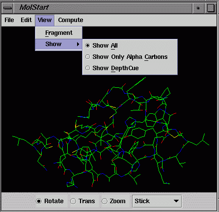Image resolution: width=219 pixels, height=212 pixels.
Task: Choose Show Only Alpha Carbons option
Action: tap(127, 57)
